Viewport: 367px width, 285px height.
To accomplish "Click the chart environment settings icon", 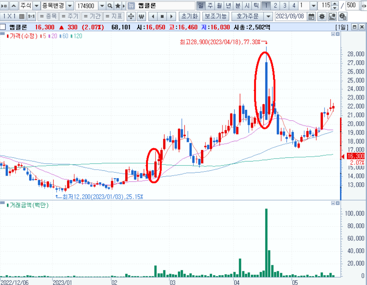I will click(332, 16).
